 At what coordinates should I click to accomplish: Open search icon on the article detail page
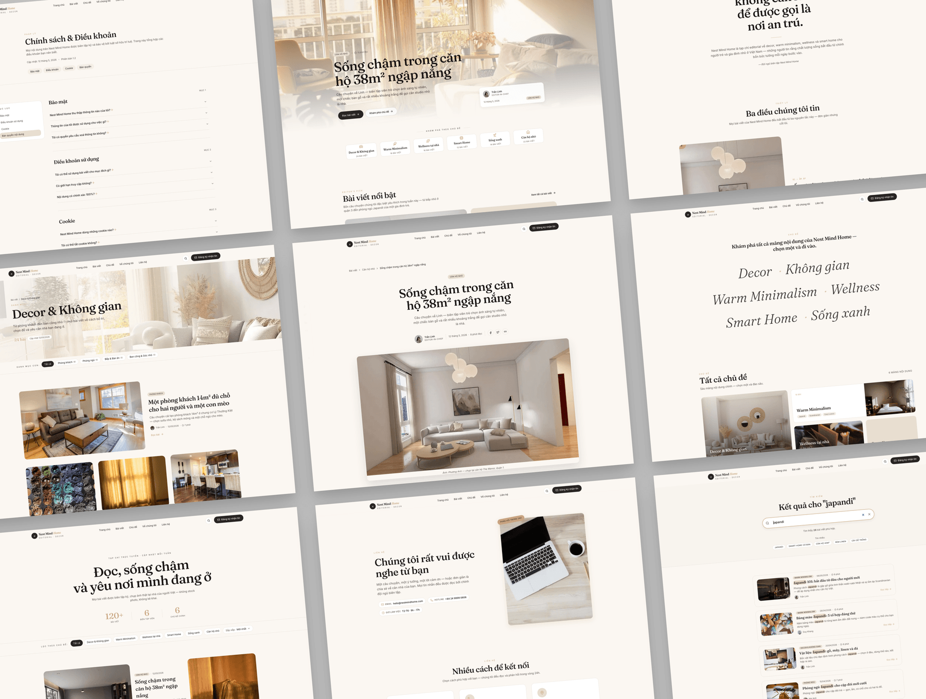click(524, 229)
